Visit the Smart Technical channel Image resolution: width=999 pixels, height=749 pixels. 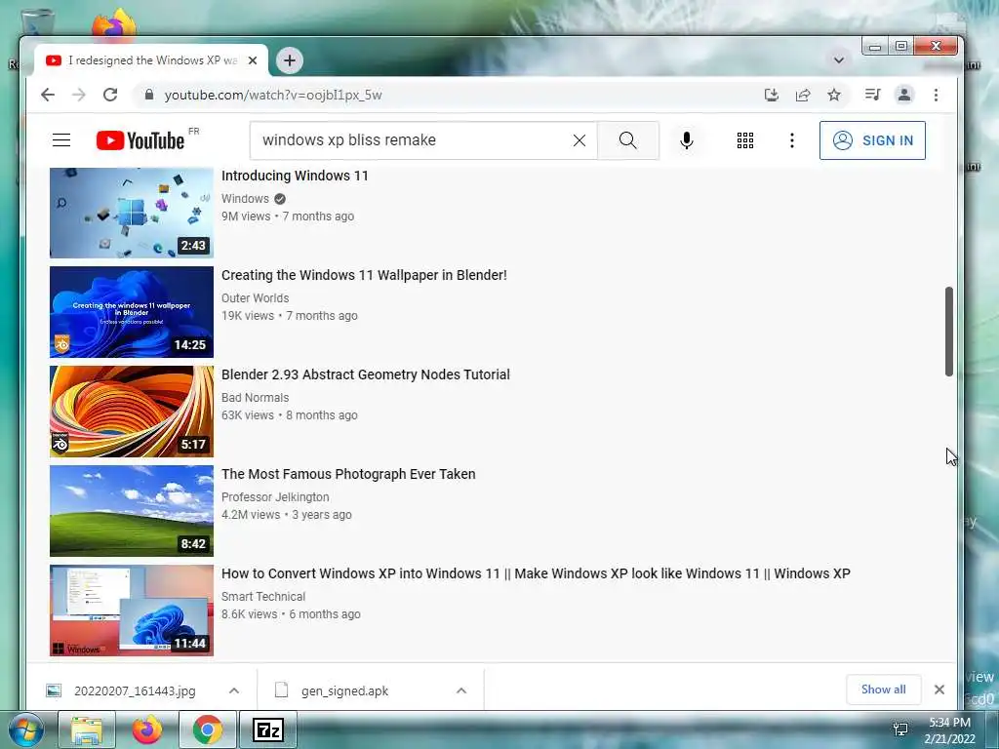click(263, 596)
